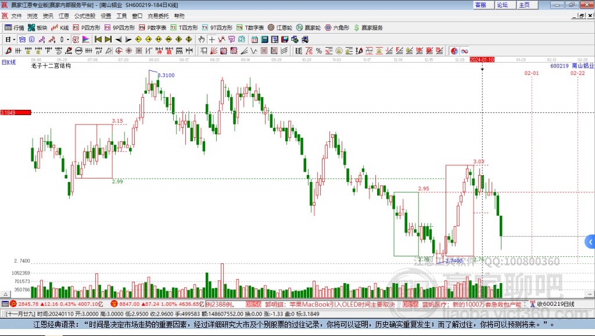
Task: Click the yellow left-arrow diamond icon
Action: point(138,40)
